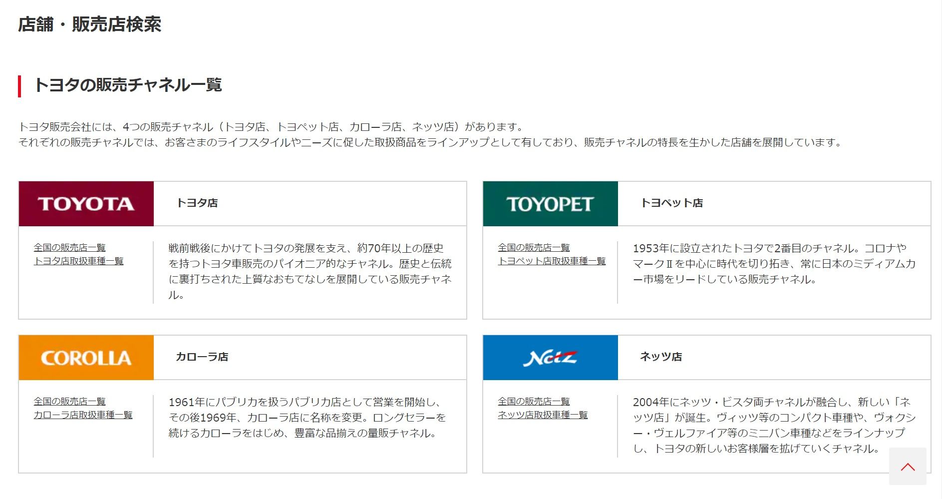Open the トヨタ店取扱車種一覧 link
The height and width of the screenshot is (499, 942).
click(78, 261)
